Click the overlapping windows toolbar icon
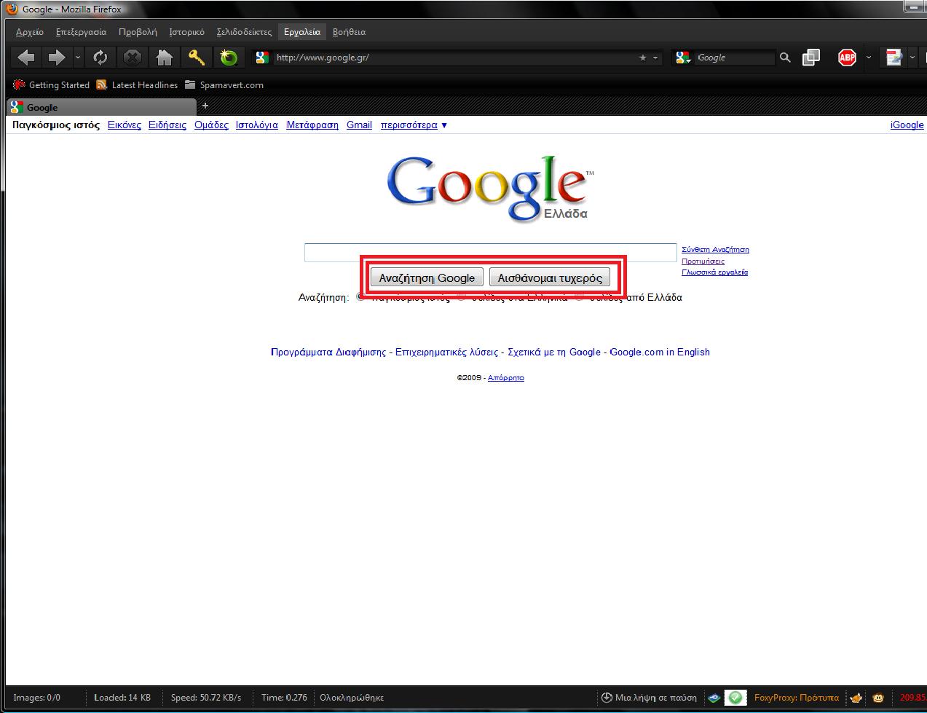Image resolution: width=927 pixels, height=713 pixels. click(810, 58)
